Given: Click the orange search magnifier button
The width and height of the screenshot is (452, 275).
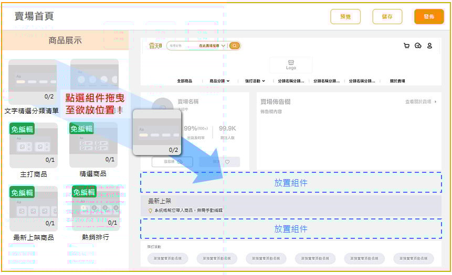Looking at the screenshot, I should (x=235, y=46).
